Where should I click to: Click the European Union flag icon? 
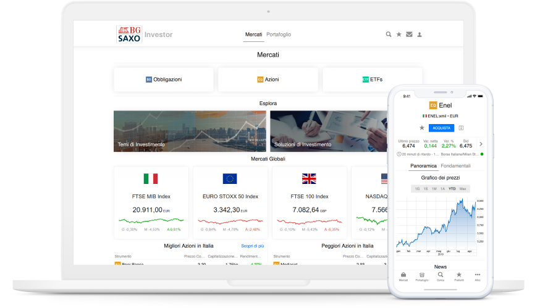[230, 178]
